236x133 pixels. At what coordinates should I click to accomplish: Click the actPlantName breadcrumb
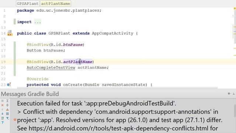(x=56, y=4)
